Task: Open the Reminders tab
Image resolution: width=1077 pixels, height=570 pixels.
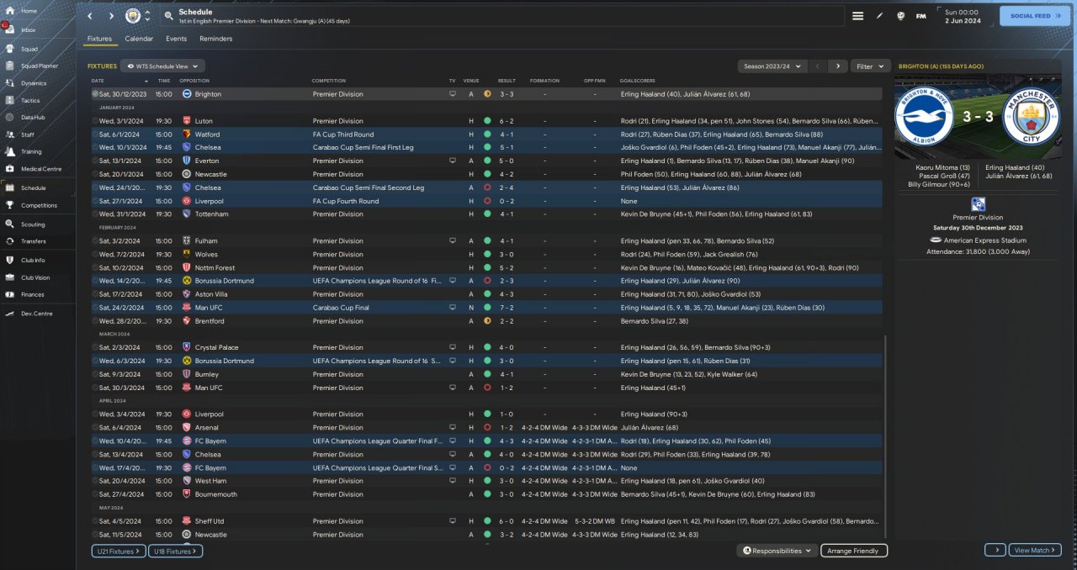Action: (x=215, y=39)
